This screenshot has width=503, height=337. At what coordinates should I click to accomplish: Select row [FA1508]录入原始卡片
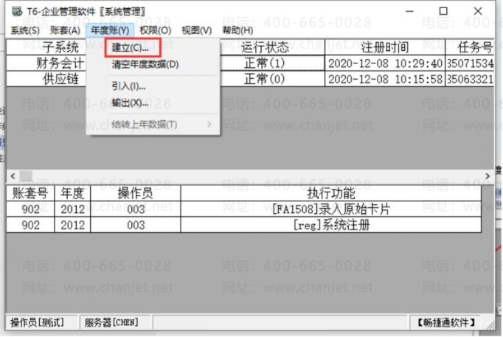244,209
